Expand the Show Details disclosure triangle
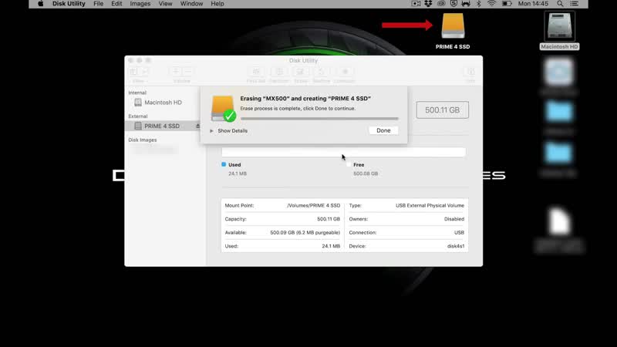 (211, 130)
